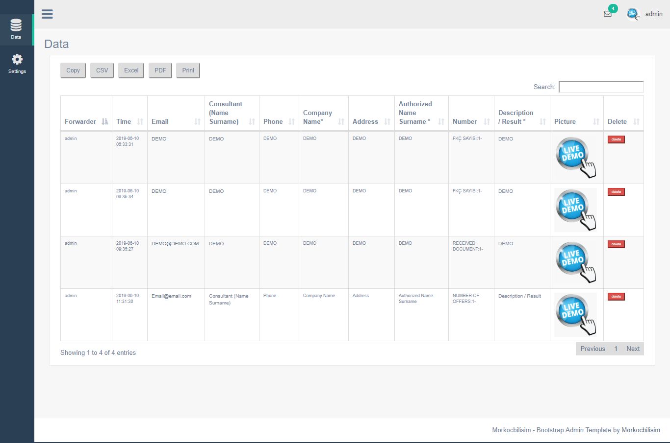
Task: Sort by Forwarder column sort icon
Action: click(x=104, y=121)
